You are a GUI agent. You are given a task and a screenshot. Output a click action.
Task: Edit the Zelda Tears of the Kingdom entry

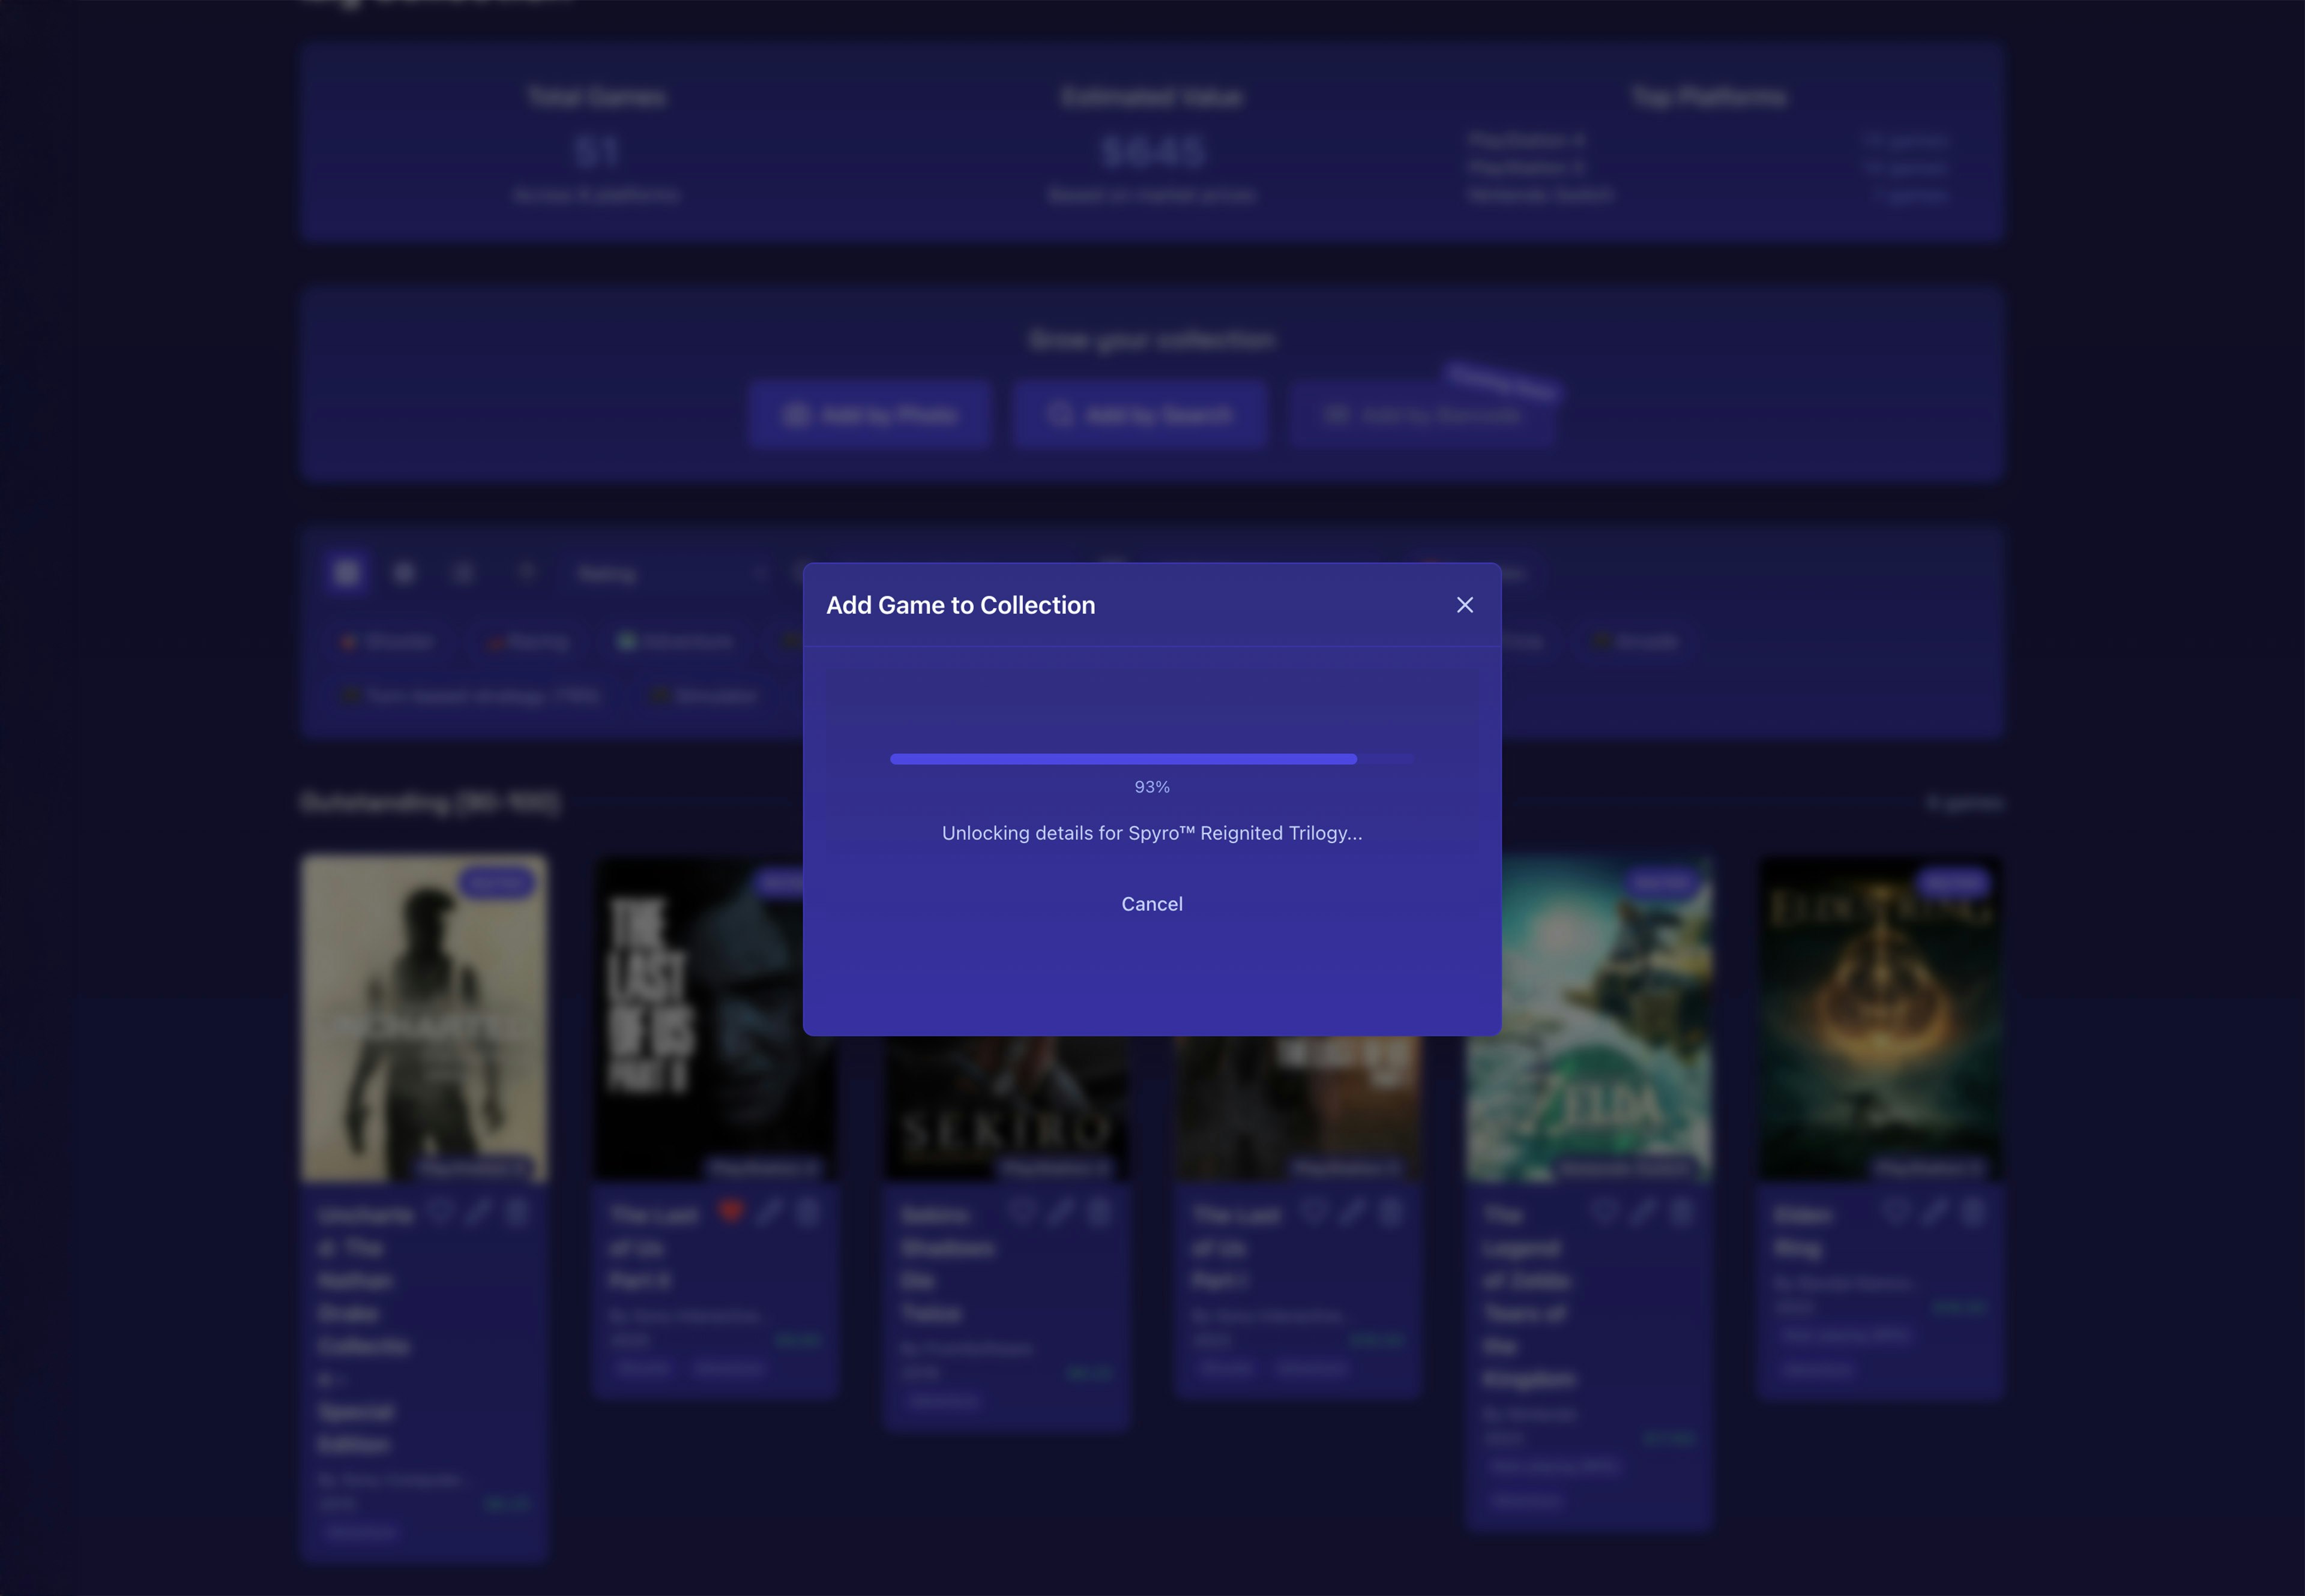1644,1212
